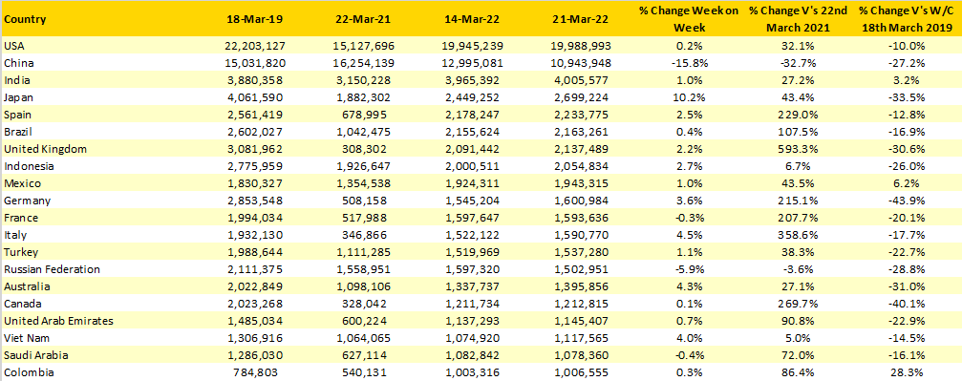The width and height of the screenshot is (962, 381).
Task: Select USA's 18-Mar-19 value 22,203,127
Action: (x=255, y=46)
